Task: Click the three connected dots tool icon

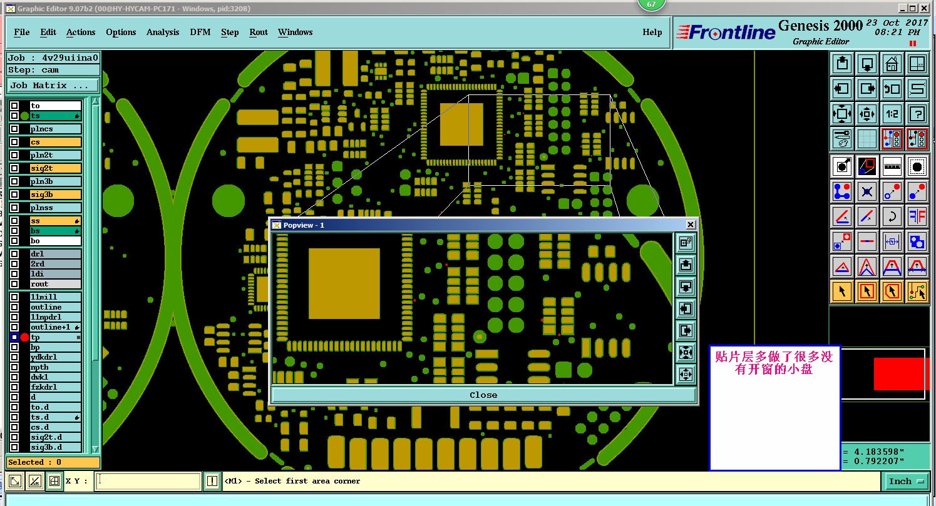Action: pos(842,191)
